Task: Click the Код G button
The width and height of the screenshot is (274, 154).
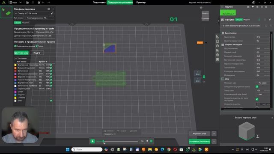Action: click(x=37, y=53)
